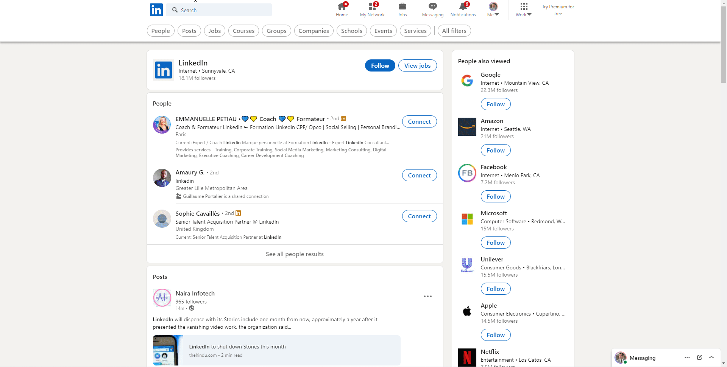Open the All filters panel
The height and width of the screenshot is (367, 727).
[454, 31]
